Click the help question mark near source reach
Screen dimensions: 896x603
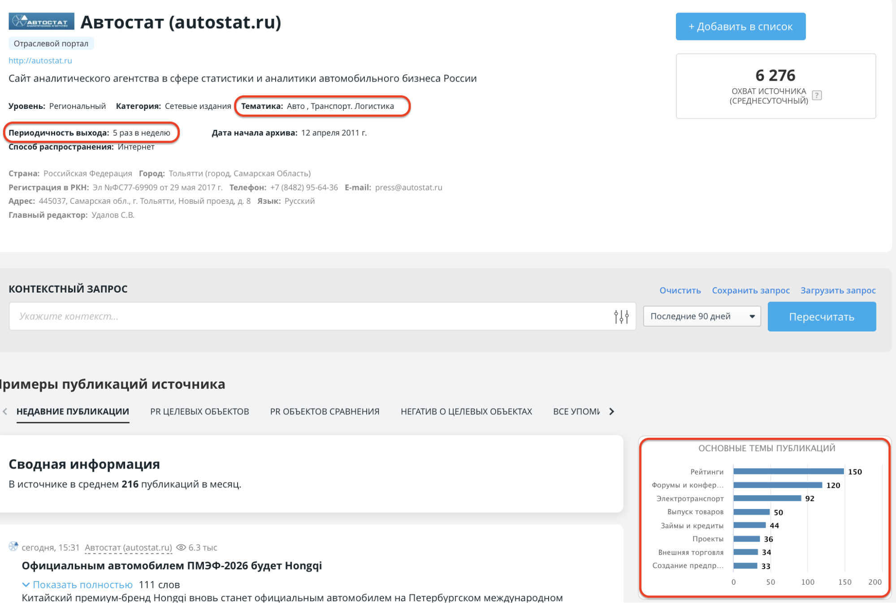(817, 95)
